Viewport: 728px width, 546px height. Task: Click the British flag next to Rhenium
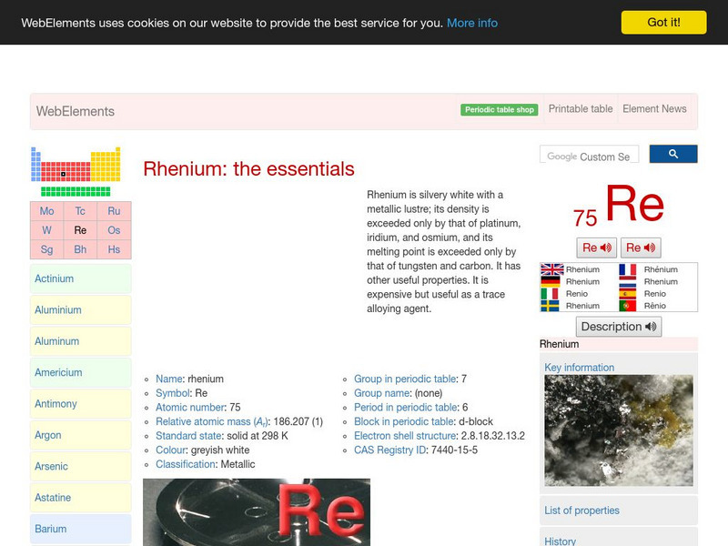(x=551, y=269)
